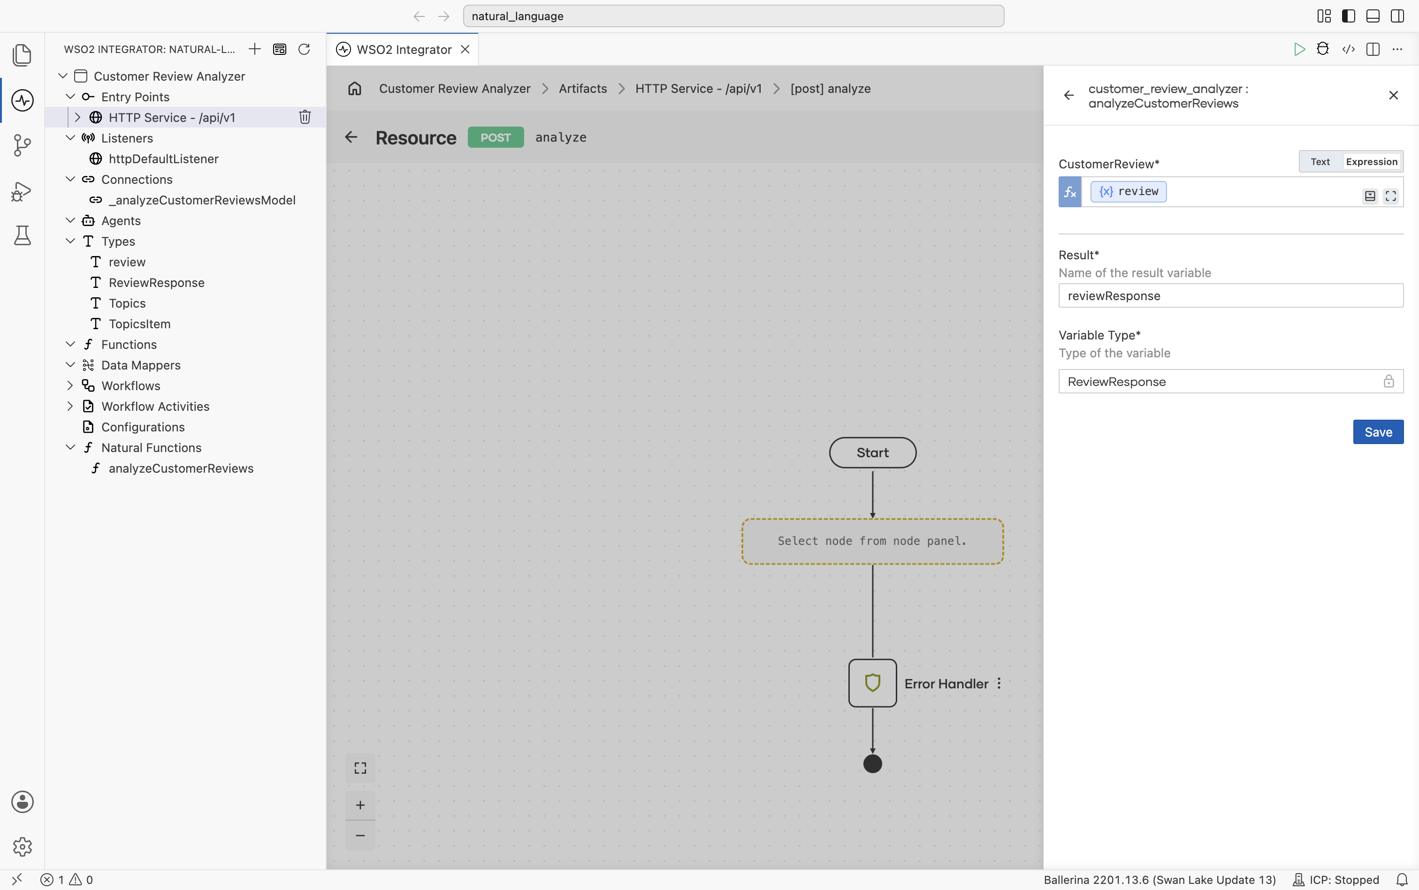Click the natural_language command center search box

coord(733,16)
